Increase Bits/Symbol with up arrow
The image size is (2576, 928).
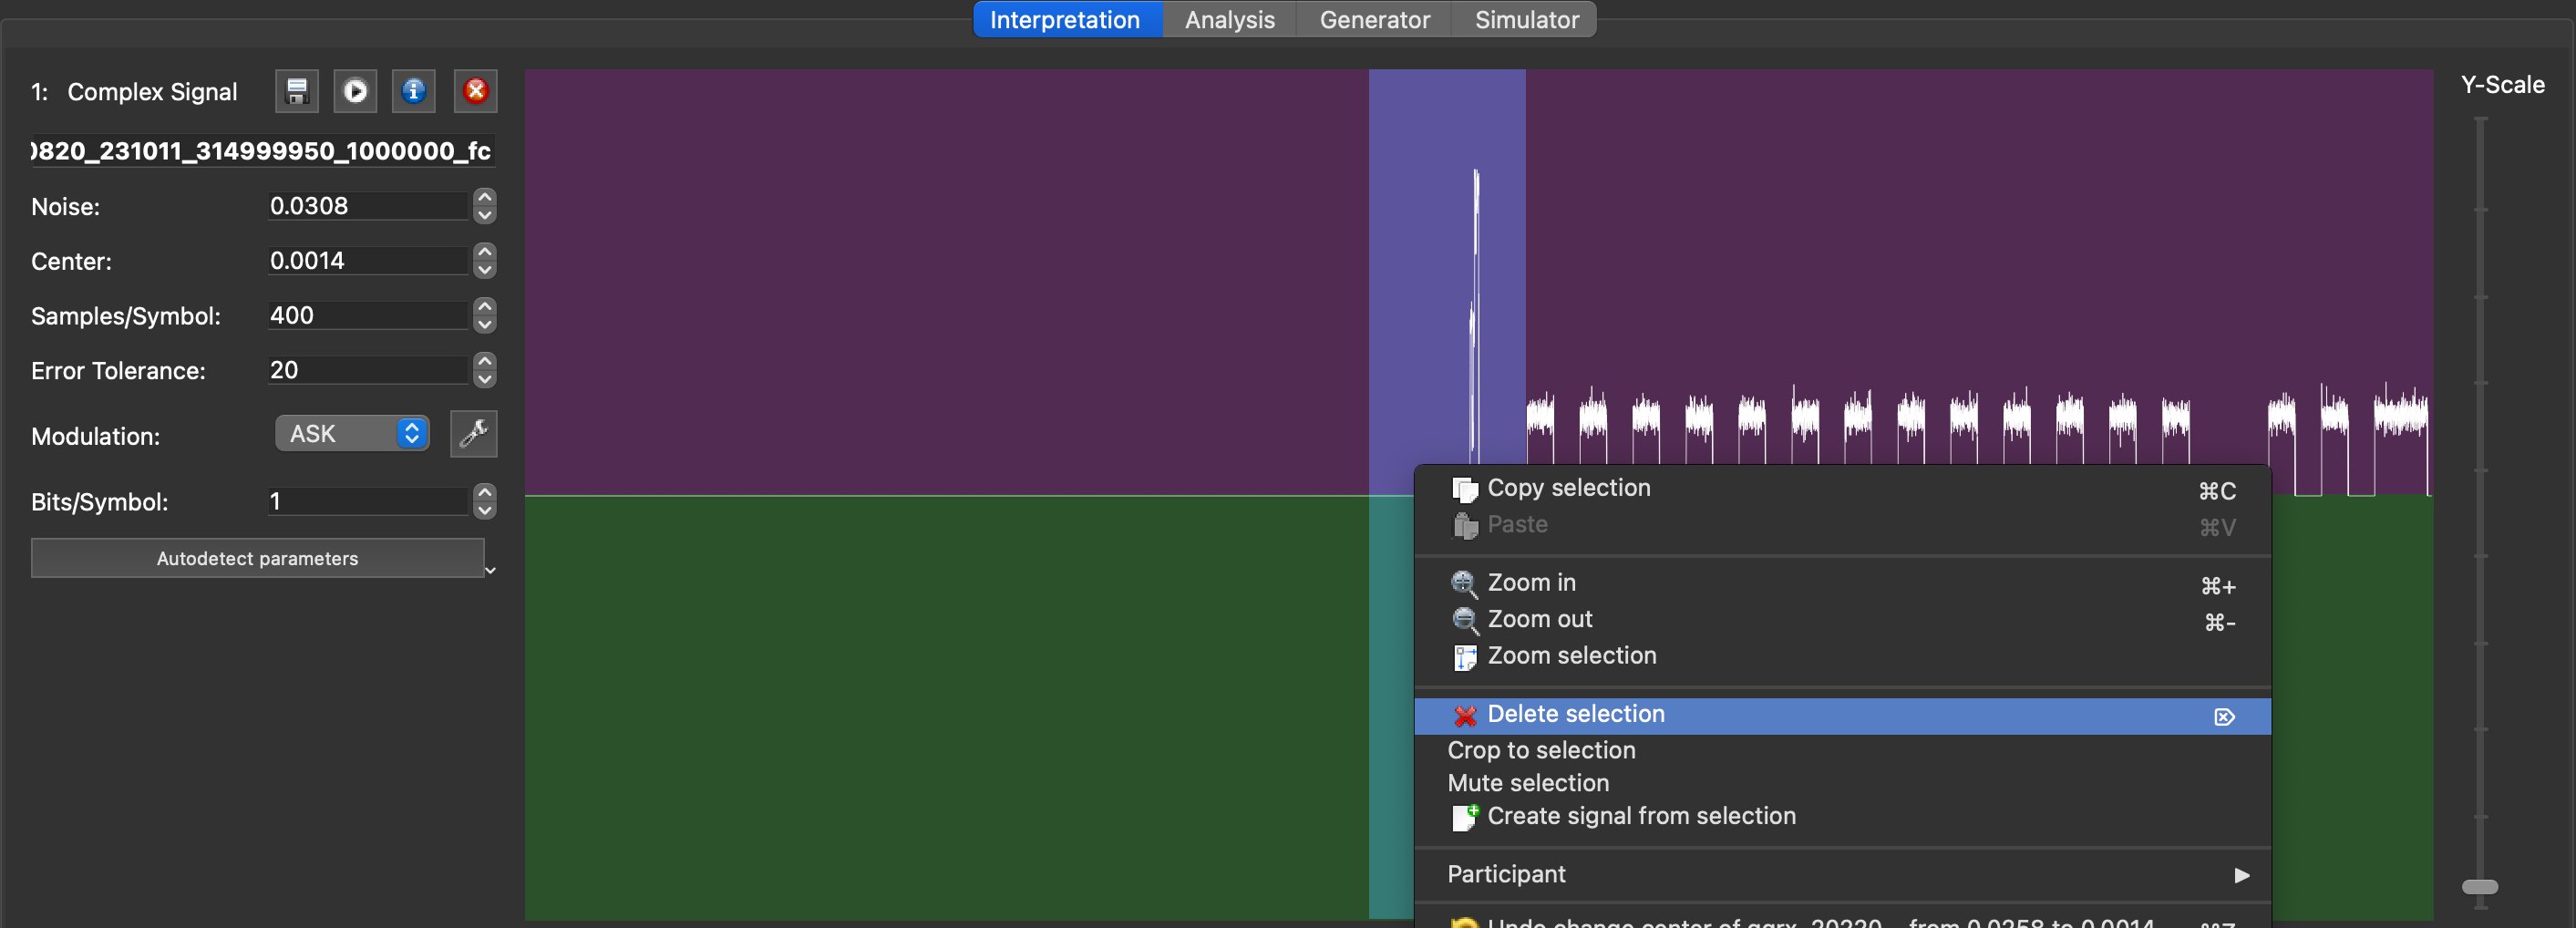pos(485,492)
